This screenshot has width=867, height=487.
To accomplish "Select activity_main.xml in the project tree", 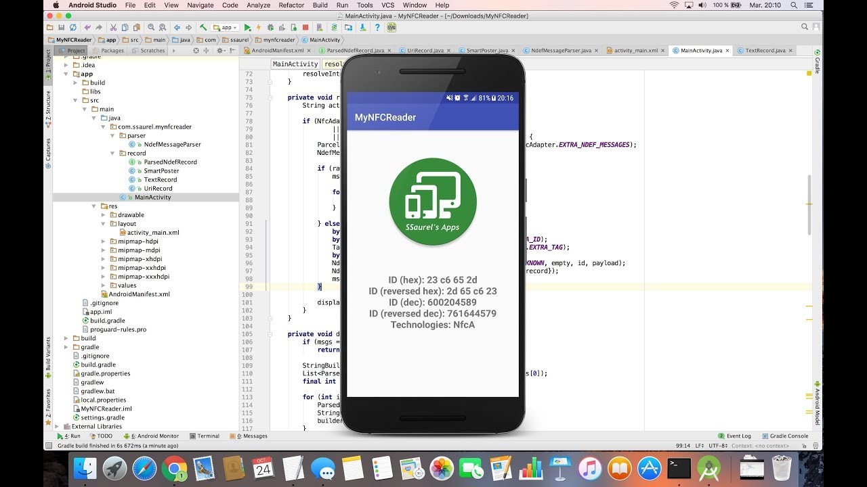I will [x=153, y=232].
